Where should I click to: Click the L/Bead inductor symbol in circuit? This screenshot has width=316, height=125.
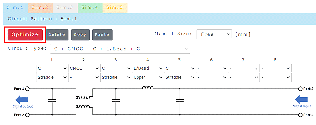pos(148,88)
